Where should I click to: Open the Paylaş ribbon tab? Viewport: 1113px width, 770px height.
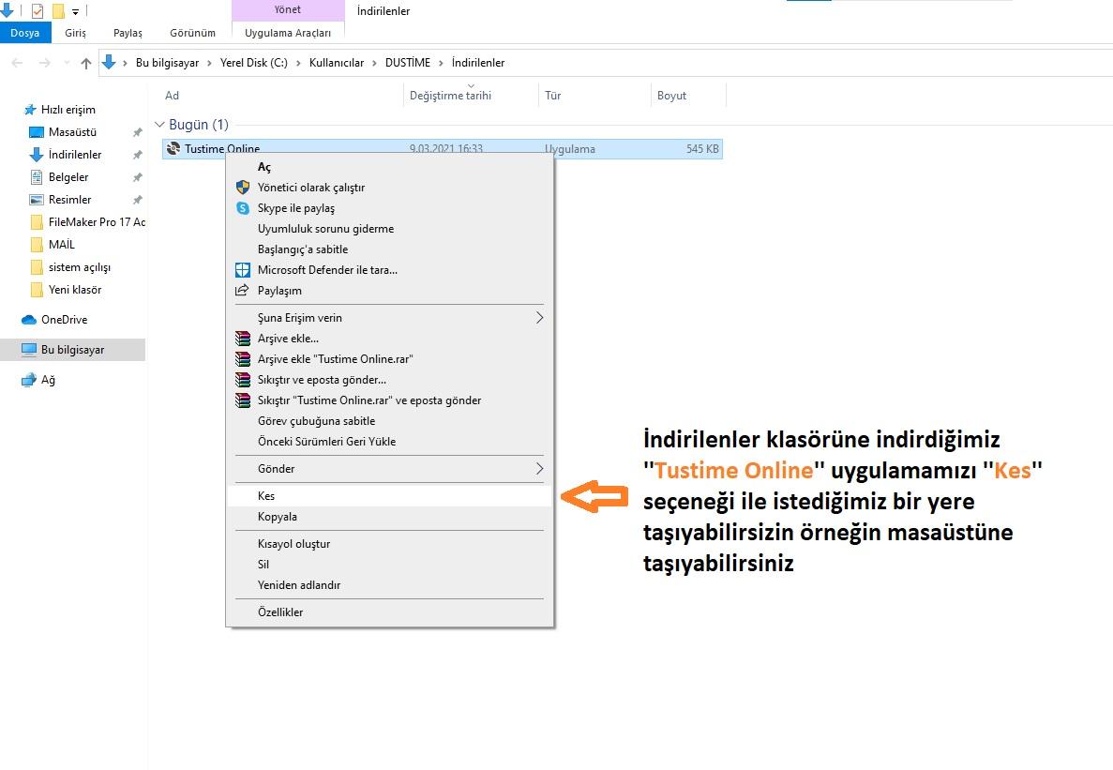[x=128, y=33]
